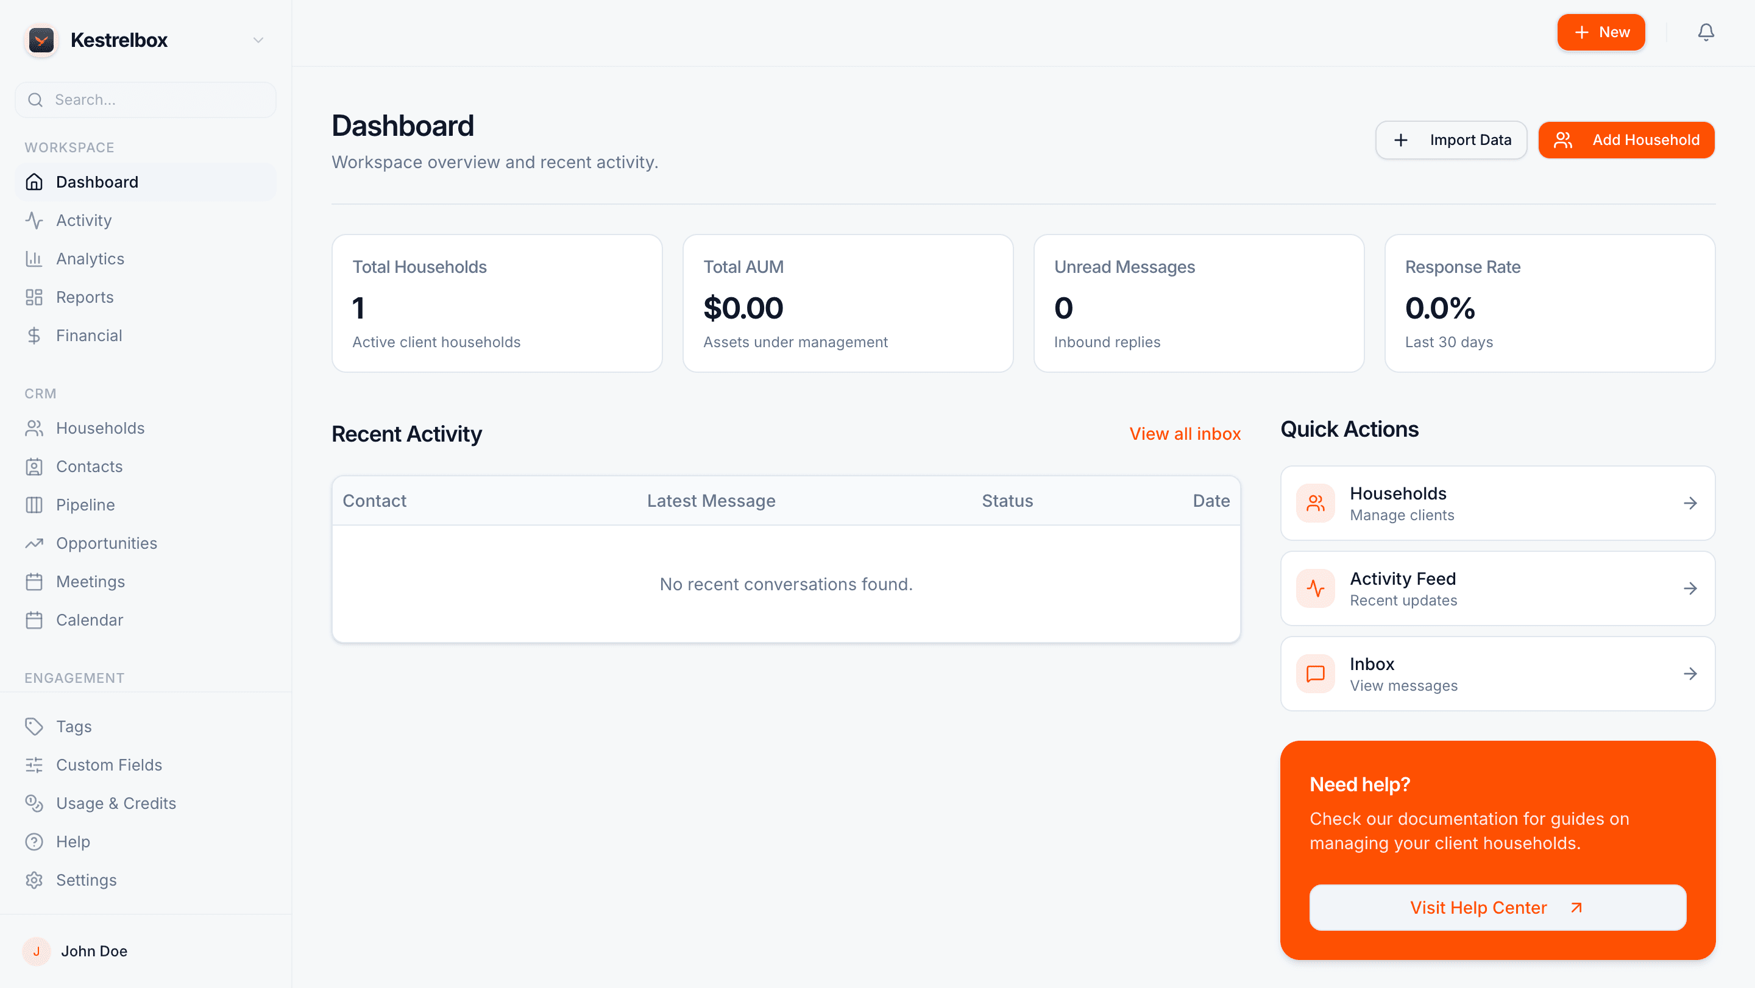The height and width of the screenshot is (988, 1755).
Task: Switch to the Meetings section
Action: click(x=91, y=581)
